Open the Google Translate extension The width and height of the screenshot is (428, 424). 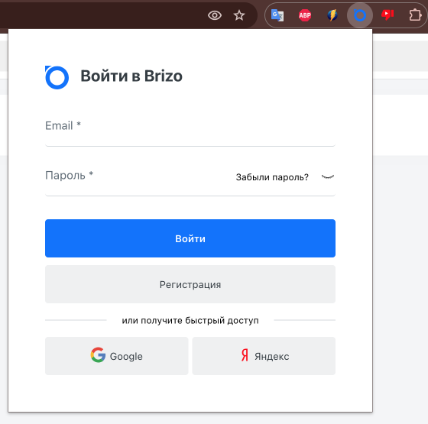(x=277, y=15)
